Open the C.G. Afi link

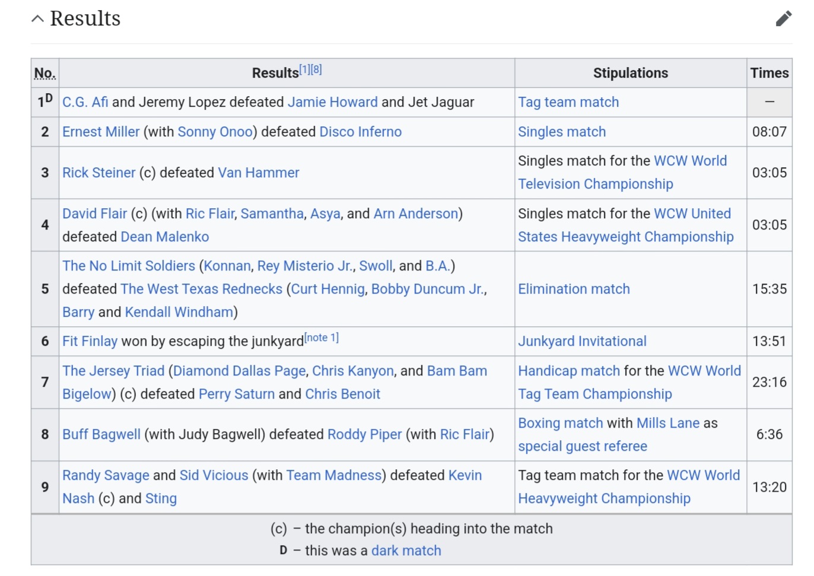coord(85,102)
